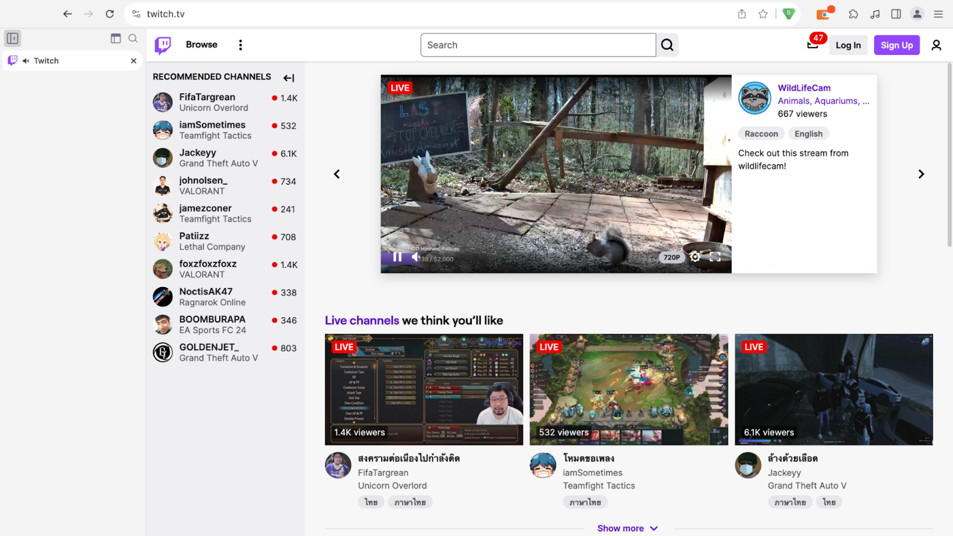This screenshot has height=536, width=953.
Task: Click the Sign Up button
Action: pos(897,45)
